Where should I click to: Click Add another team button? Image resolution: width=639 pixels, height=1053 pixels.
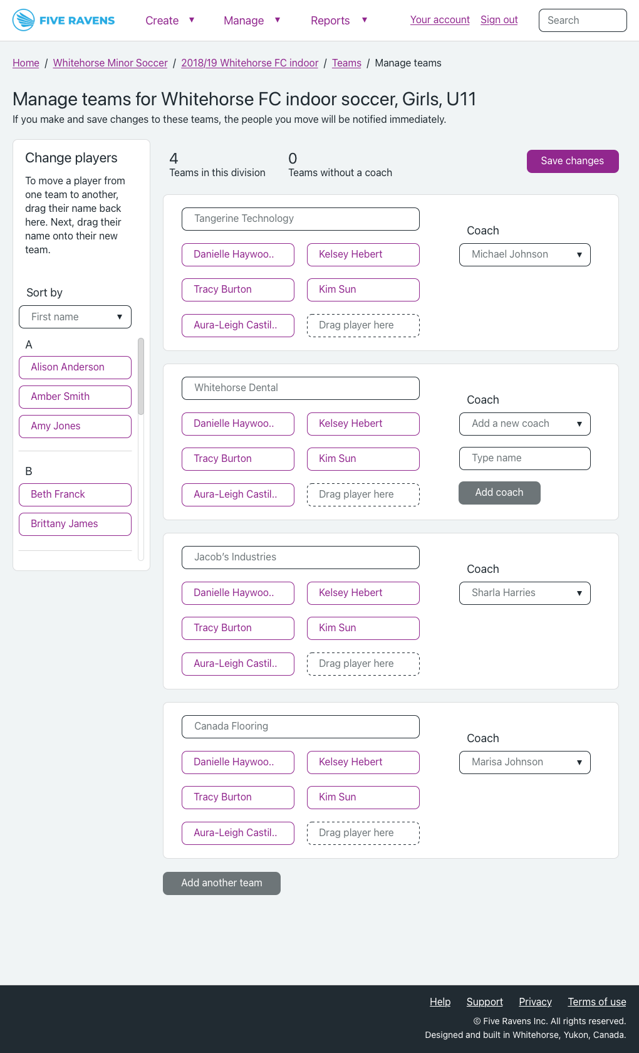tap(221, 883)
